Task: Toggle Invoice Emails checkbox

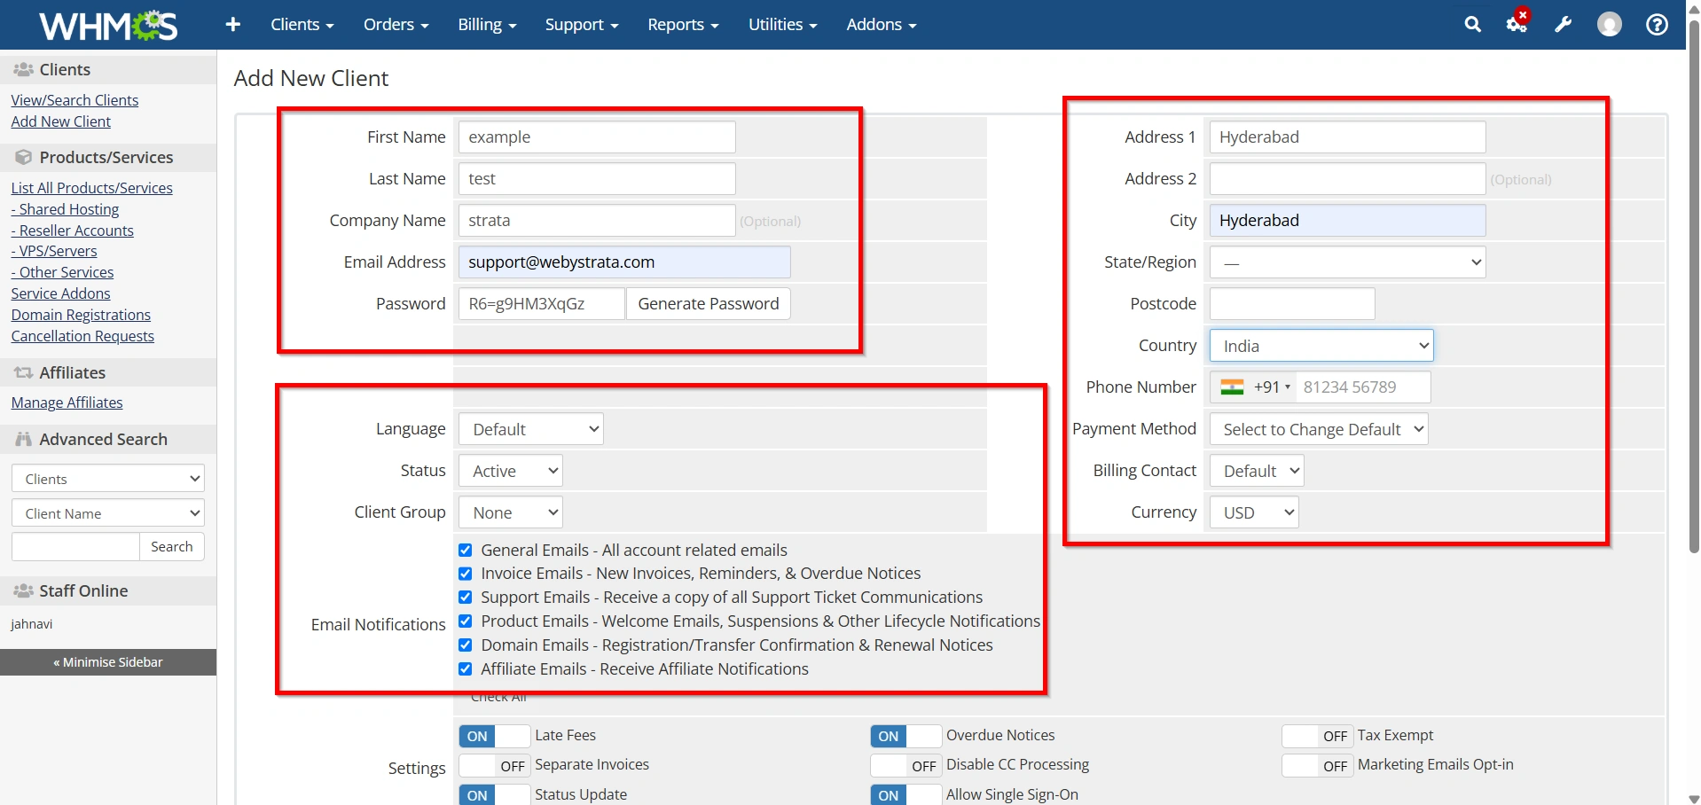Action: tap(466, 574)
